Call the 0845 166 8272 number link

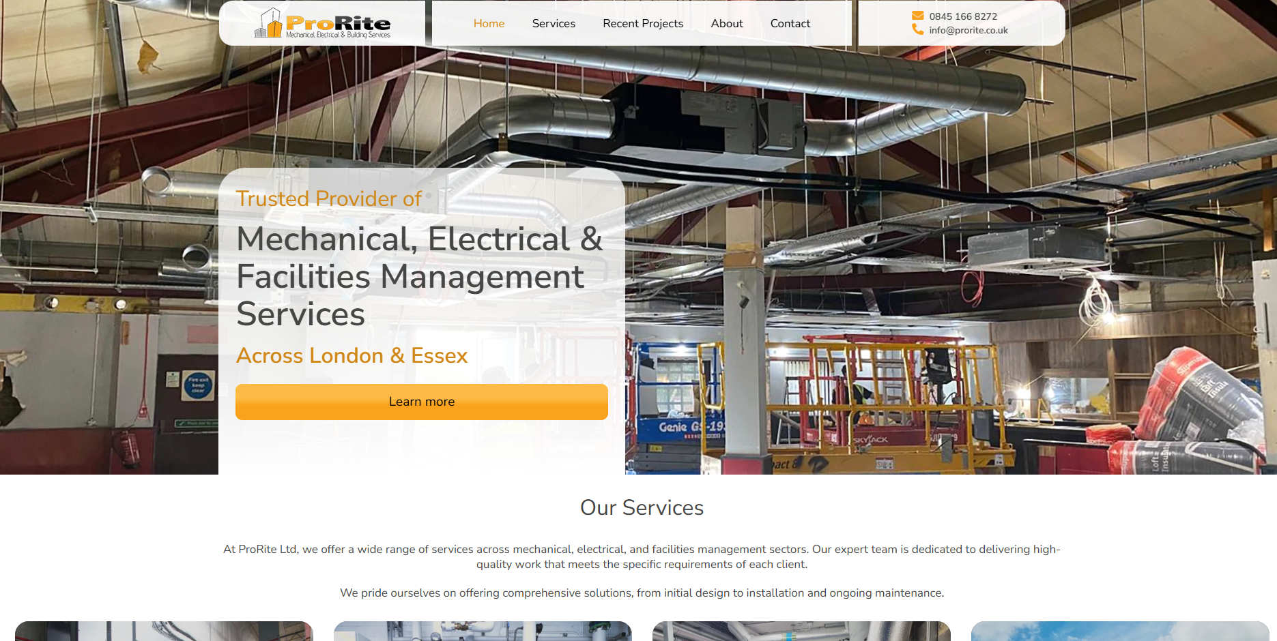point(963,16)
